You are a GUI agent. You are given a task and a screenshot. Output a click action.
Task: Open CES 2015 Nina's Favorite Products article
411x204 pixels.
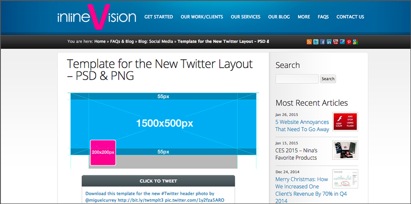pos(296,154)
